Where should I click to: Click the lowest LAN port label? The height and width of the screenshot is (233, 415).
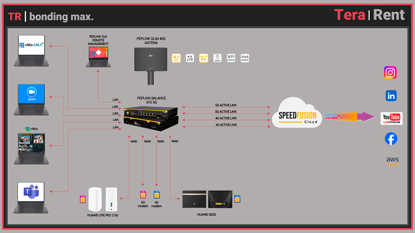[x=115, y=127]
